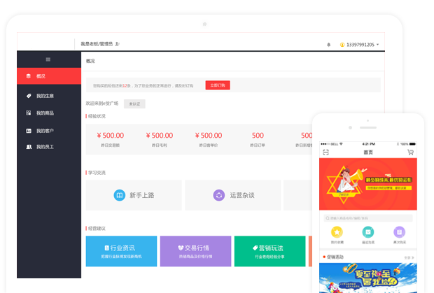Screen dimensions: 434x293
Task: Tap the teal 最近购买 icon
Action: [367, 232]
